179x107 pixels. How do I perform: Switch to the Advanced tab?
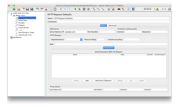(x=112, y=26)
